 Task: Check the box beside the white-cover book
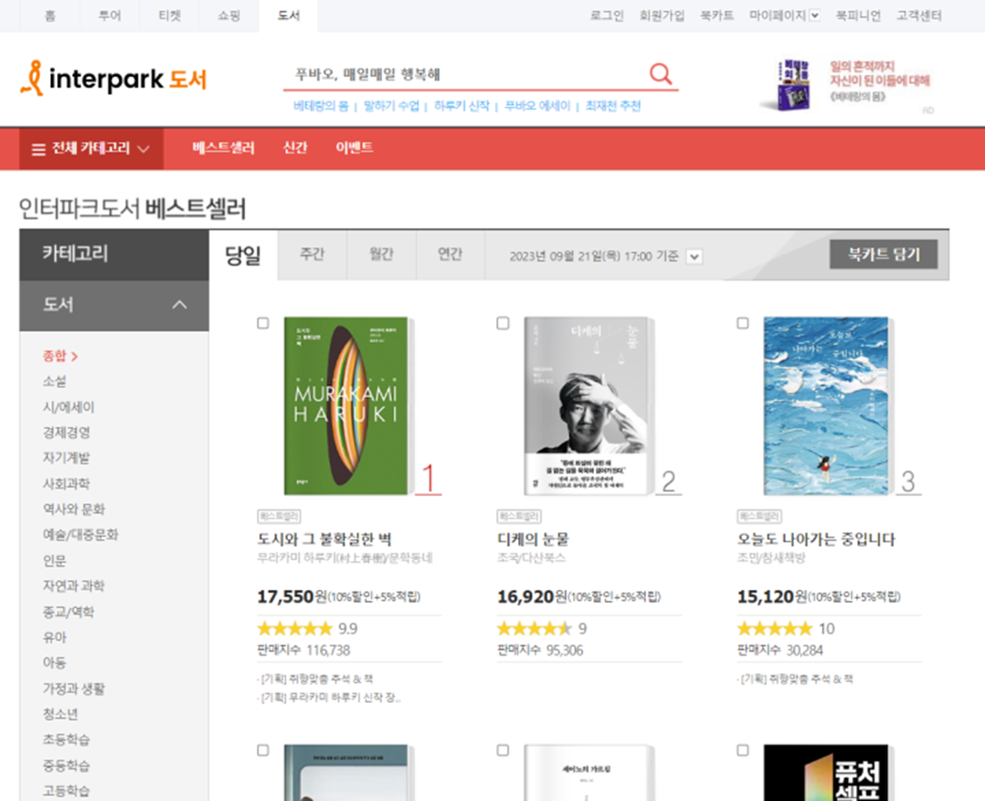(503, 750)
